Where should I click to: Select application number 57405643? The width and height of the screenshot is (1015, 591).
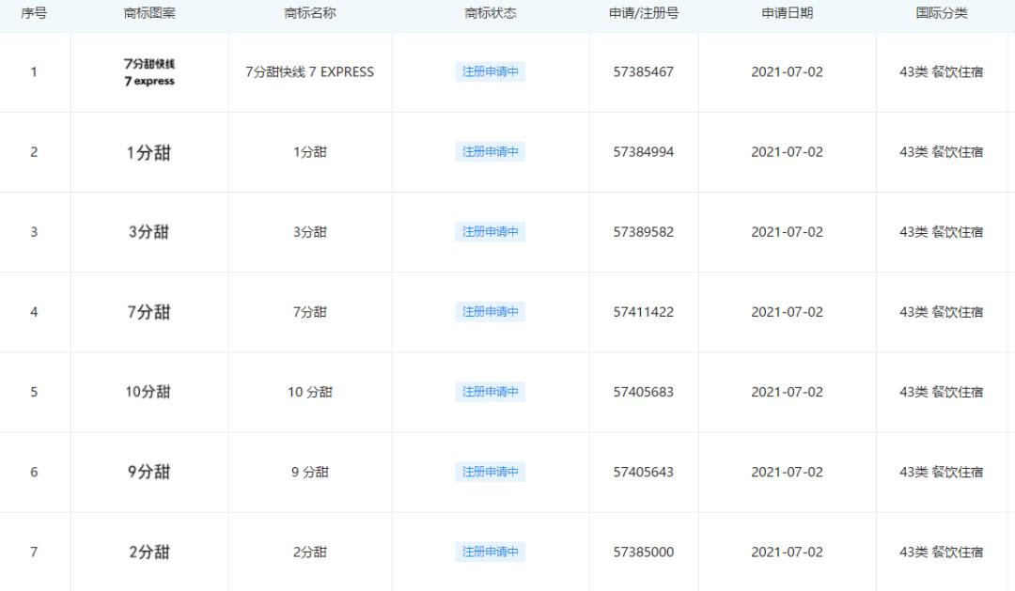click(x=644, y=472)
